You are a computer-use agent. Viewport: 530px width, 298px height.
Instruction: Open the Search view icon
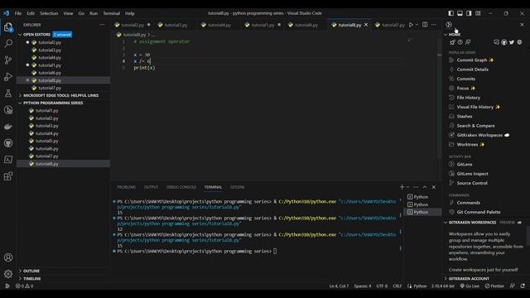(8, 43)
